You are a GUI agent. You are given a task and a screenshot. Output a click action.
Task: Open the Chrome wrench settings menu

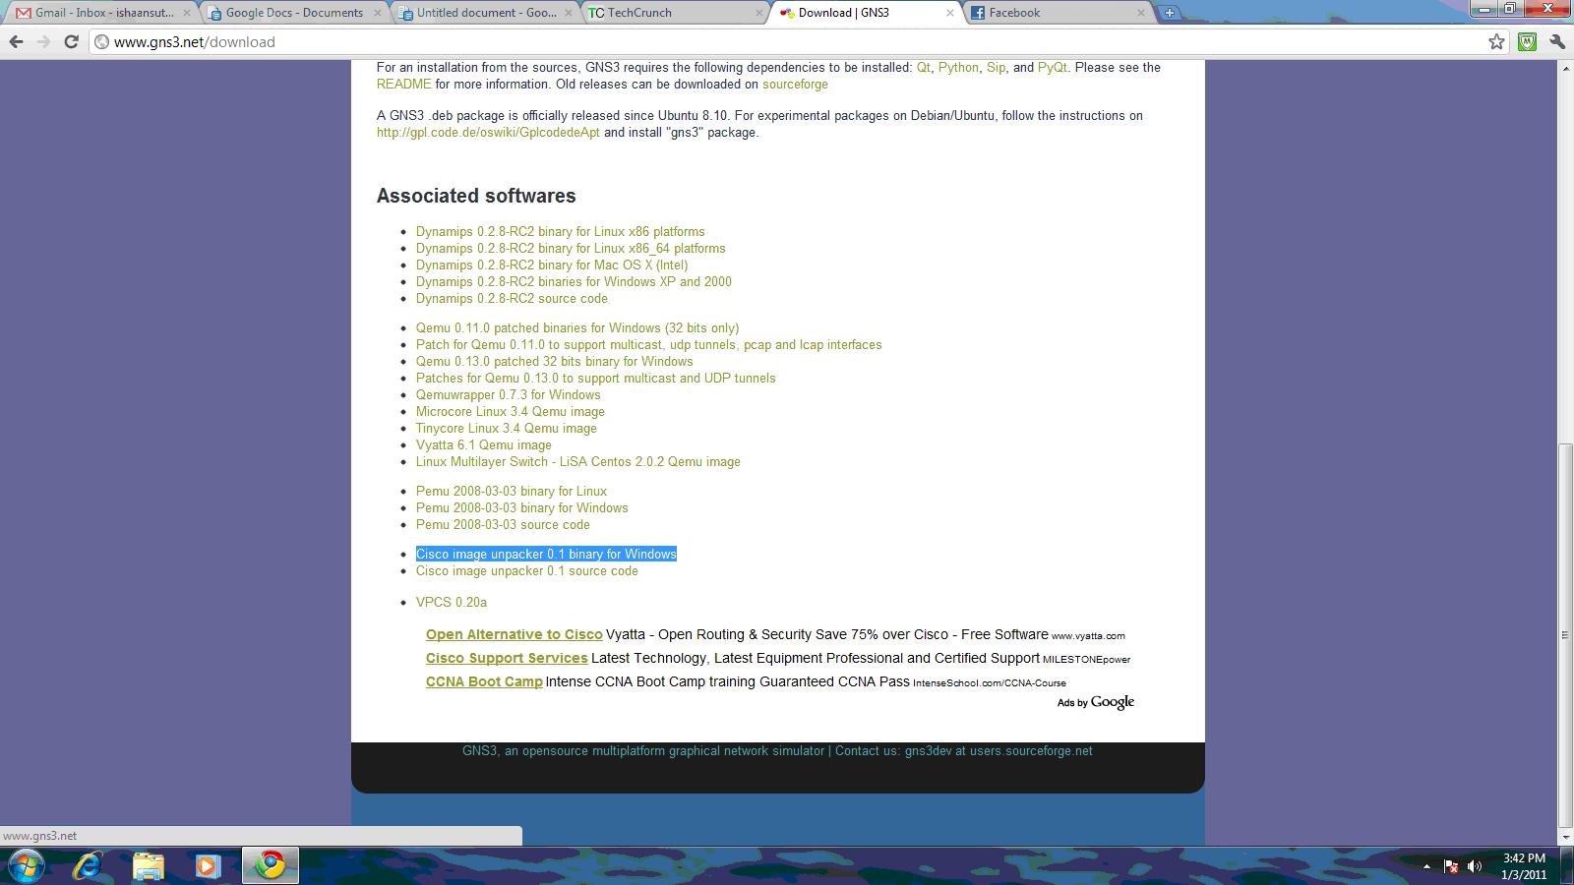(x=1556, y=41)
